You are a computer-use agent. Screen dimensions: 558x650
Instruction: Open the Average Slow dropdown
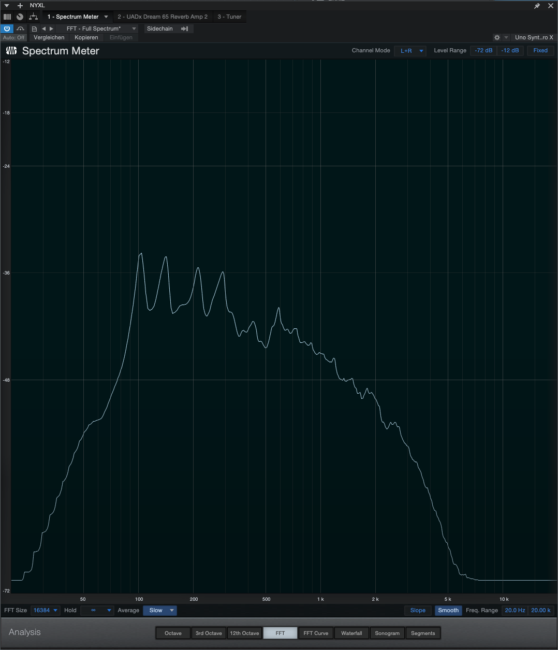[x=160, y=611]
